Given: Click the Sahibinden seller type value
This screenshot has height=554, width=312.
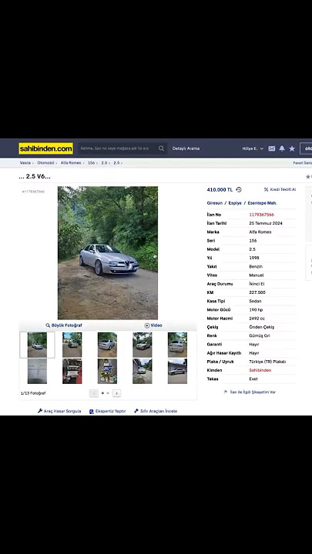Looking at the screenshot, I should (260, 370).
